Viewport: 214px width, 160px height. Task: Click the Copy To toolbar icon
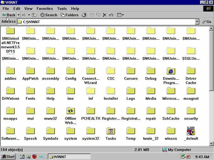[x=98, y=15]
